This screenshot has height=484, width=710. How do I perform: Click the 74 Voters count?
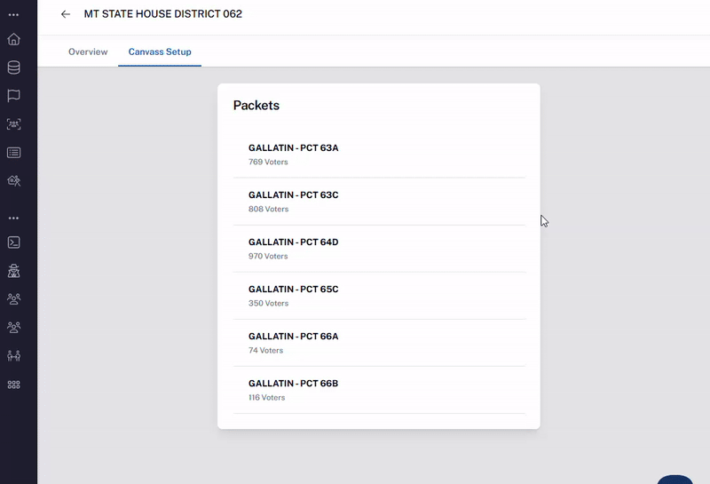pos(265,350)
